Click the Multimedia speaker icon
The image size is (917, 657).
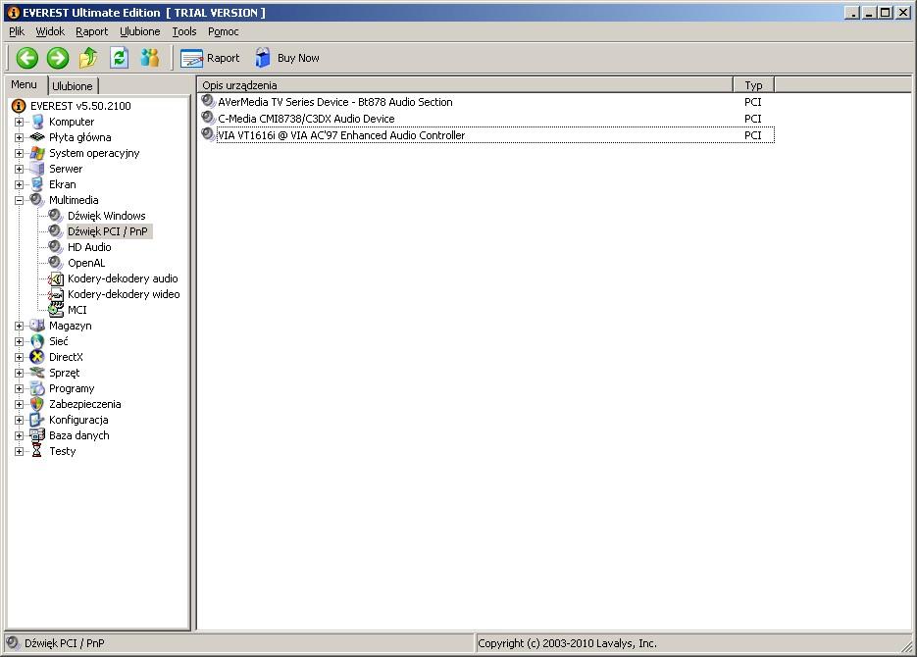[37, 200]
